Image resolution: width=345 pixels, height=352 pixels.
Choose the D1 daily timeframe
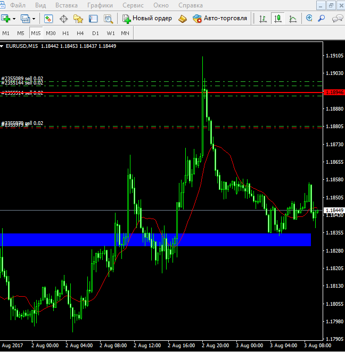95,33
